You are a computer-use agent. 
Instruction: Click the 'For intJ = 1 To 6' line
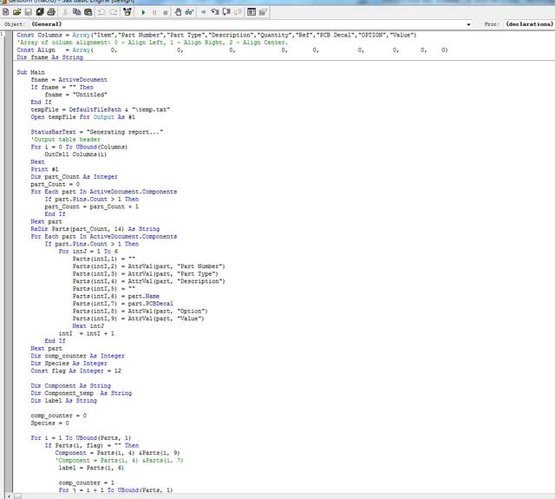pos(88,252)
